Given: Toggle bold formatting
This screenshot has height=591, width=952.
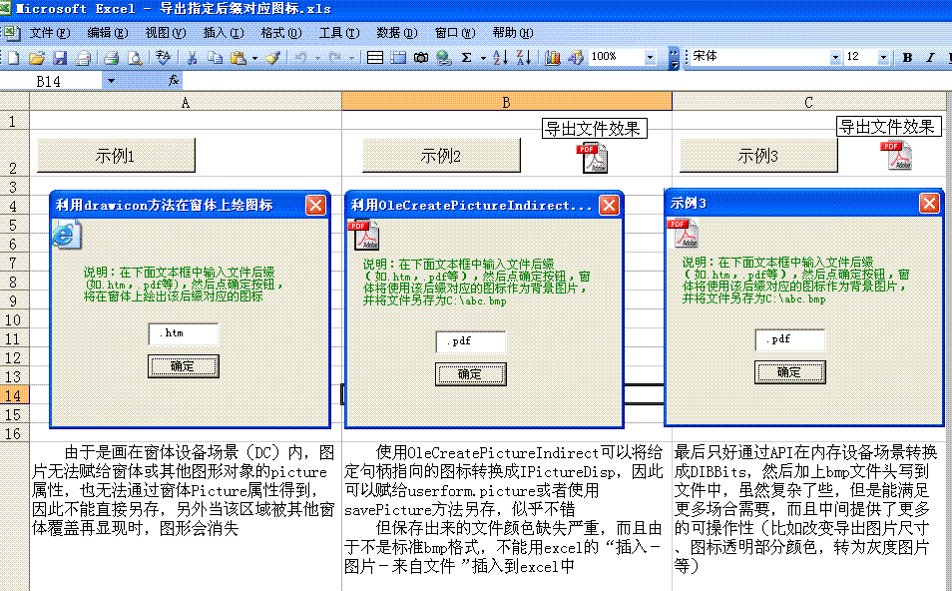Looking at the screenshot, I should pyautogui.click(x=906, y=57).
